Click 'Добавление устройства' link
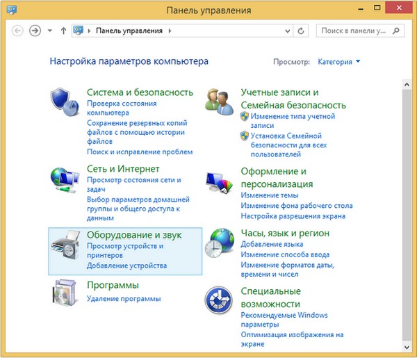 click(127, 266)
